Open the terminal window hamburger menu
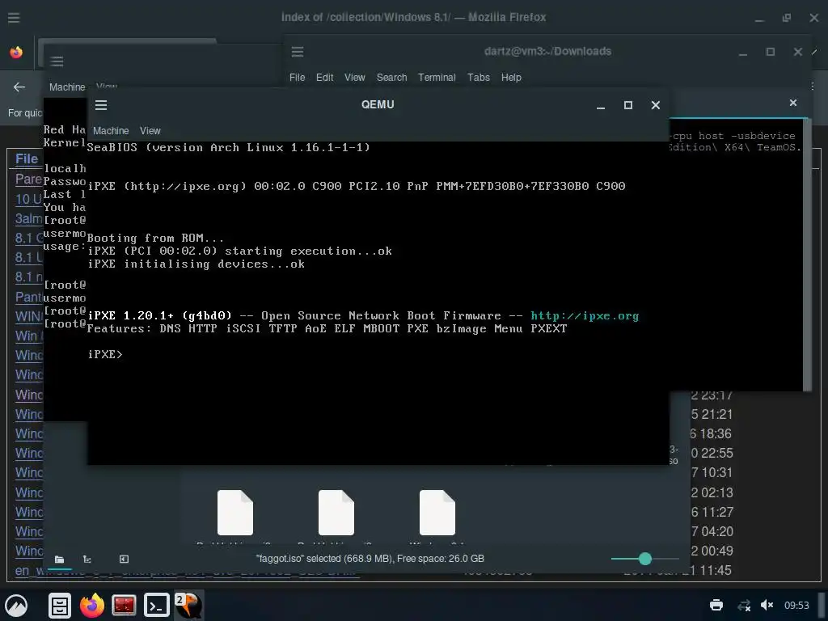This screenshot has width=828, height=621. coord(298,51)
